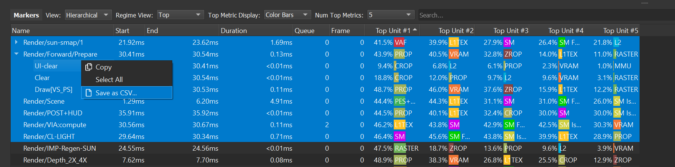Select the Render/Depth_2X_4X row
Viewport: 675px width, 167px height.
55,160
